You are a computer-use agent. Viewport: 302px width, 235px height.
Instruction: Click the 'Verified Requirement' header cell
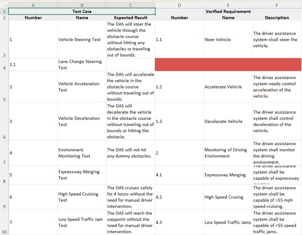pyautogui.click(x=228, y=11)
